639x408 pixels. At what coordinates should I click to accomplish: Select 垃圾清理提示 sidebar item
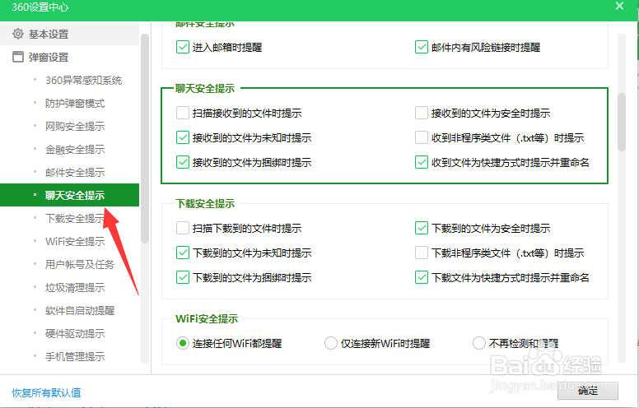75,287
